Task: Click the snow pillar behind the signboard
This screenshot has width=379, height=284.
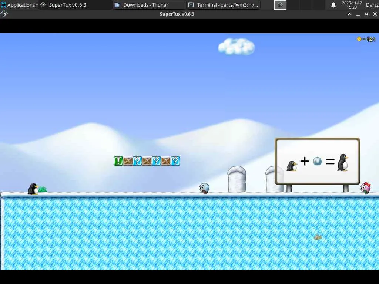Action: tap(271, 179)
